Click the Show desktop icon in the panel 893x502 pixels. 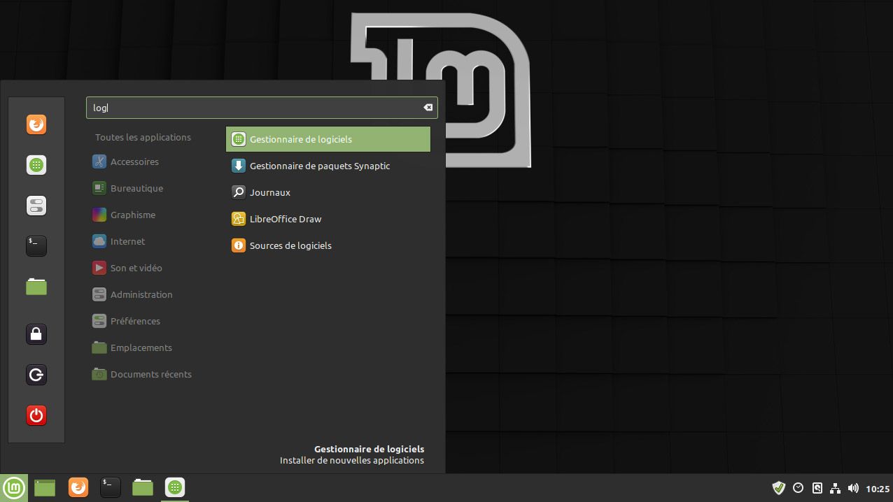(45, 487)
